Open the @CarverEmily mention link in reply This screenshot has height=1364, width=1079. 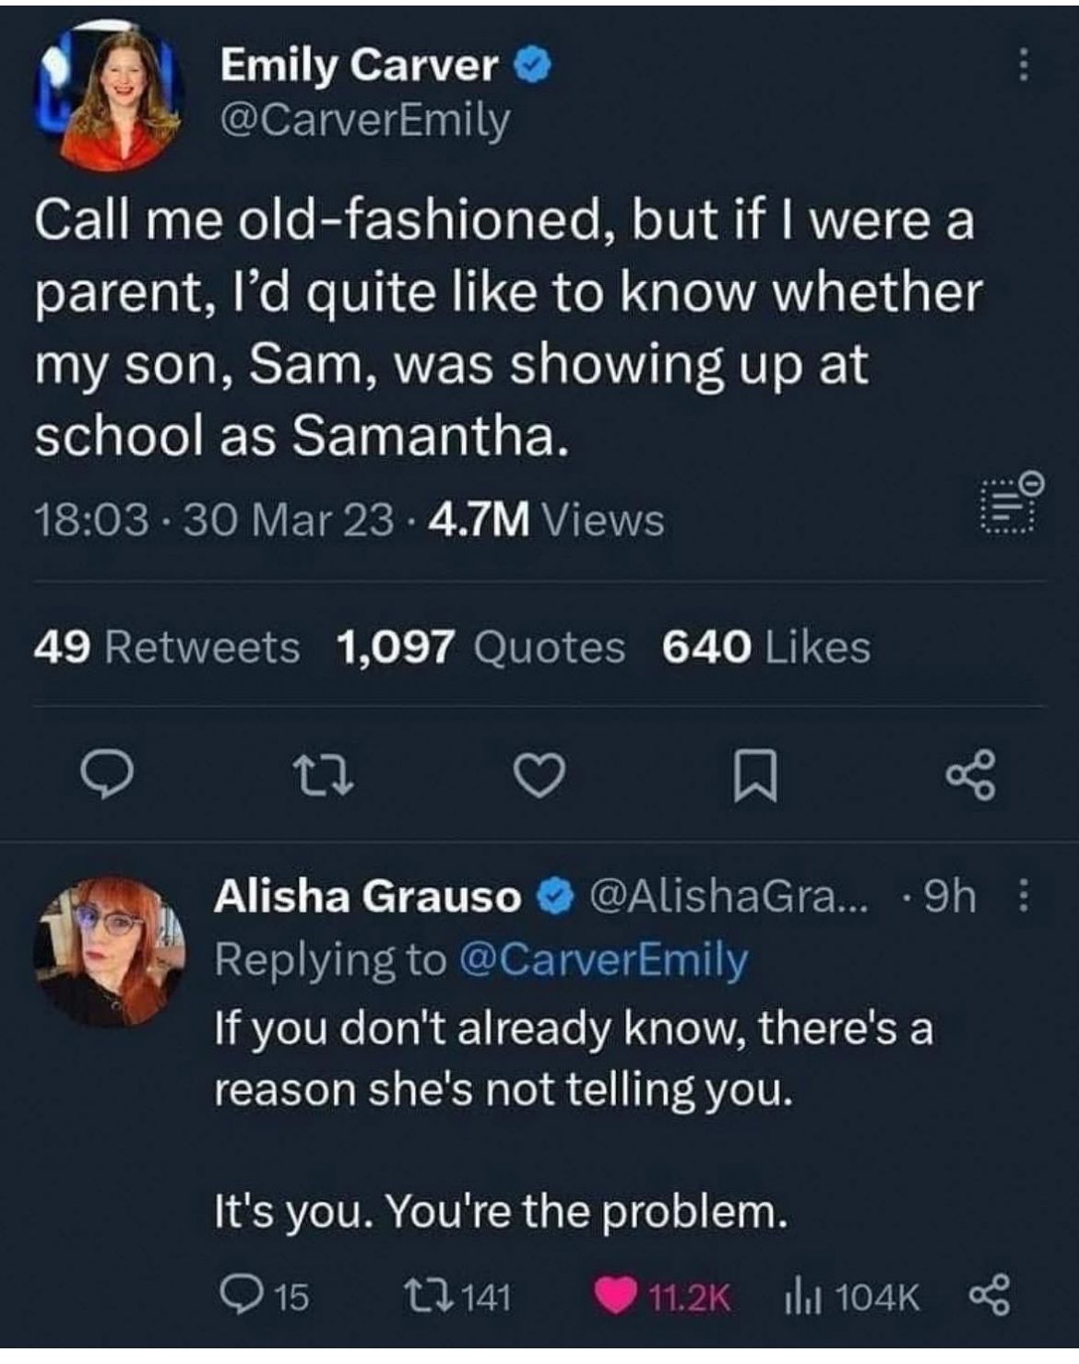click(602, 959)
